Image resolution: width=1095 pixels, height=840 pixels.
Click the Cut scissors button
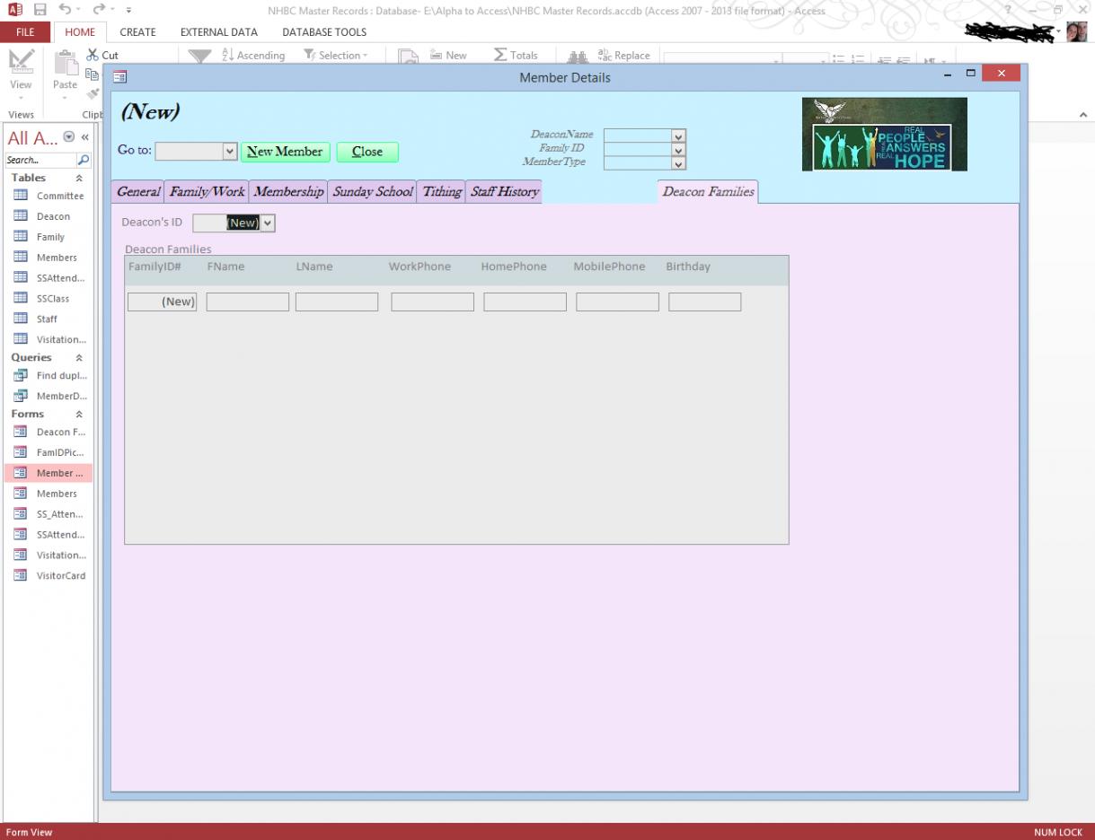[x=102, y=56]
